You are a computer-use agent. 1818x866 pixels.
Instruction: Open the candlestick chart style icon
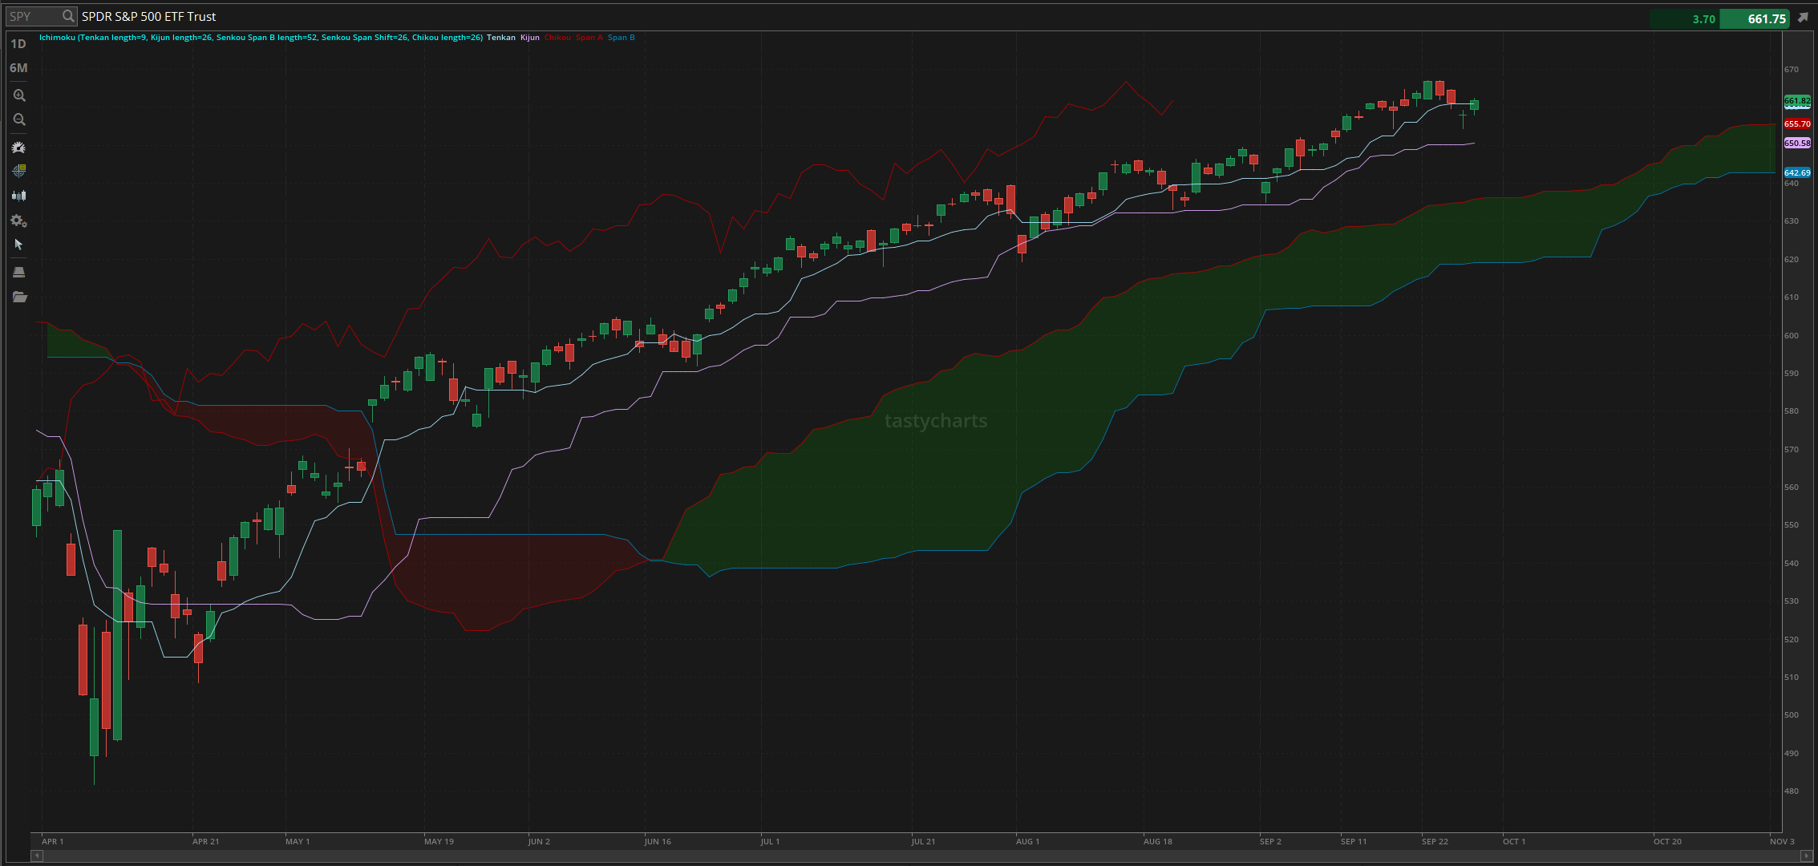[19, 196]
